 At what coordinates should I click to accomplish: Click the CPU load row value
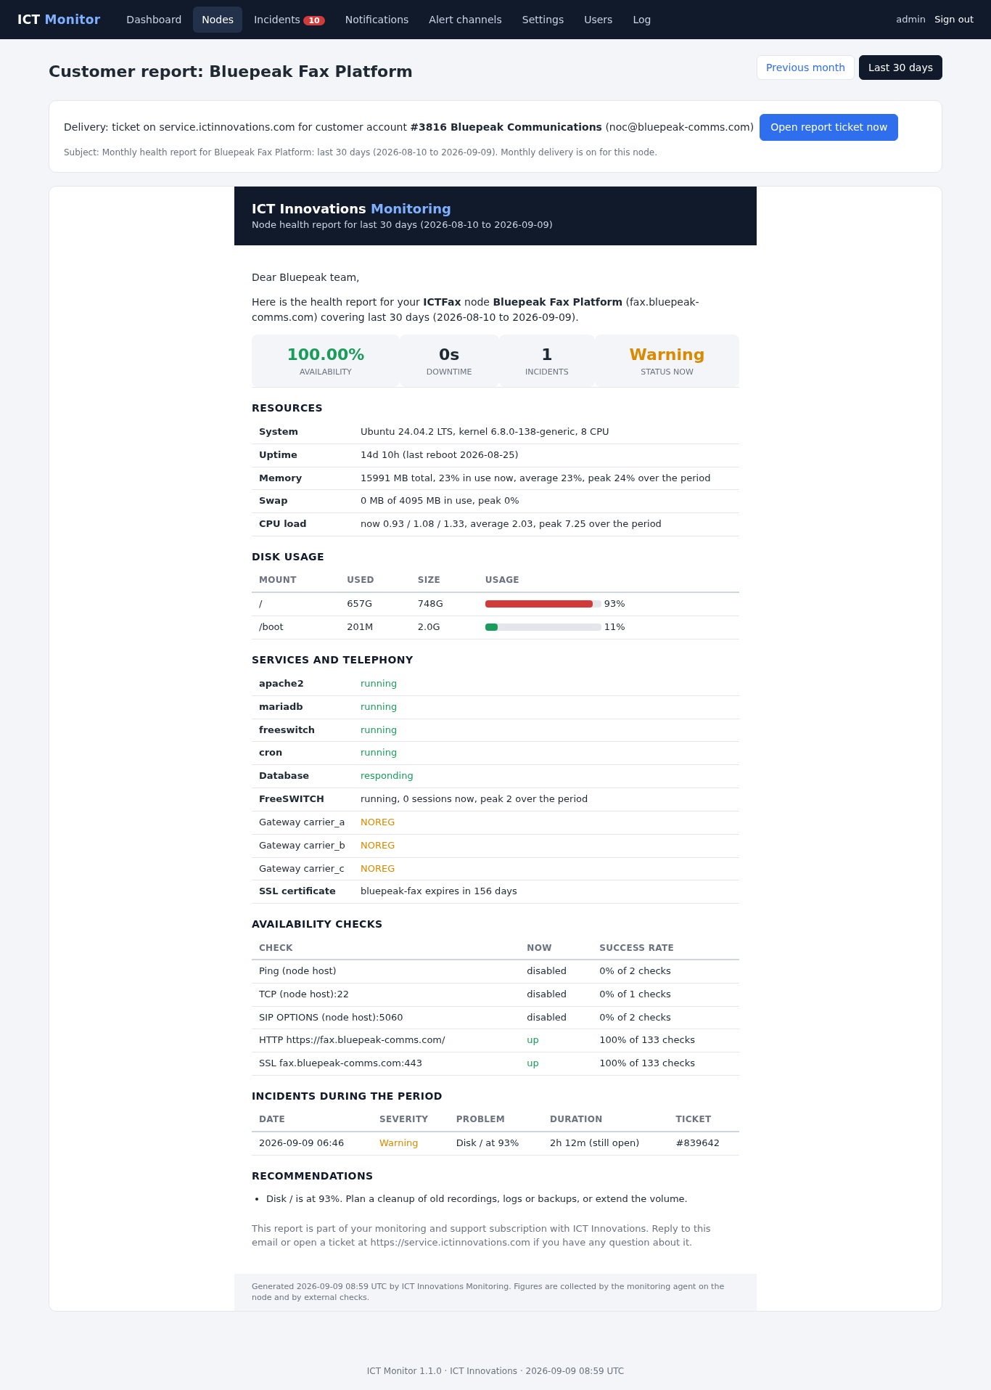511,524
